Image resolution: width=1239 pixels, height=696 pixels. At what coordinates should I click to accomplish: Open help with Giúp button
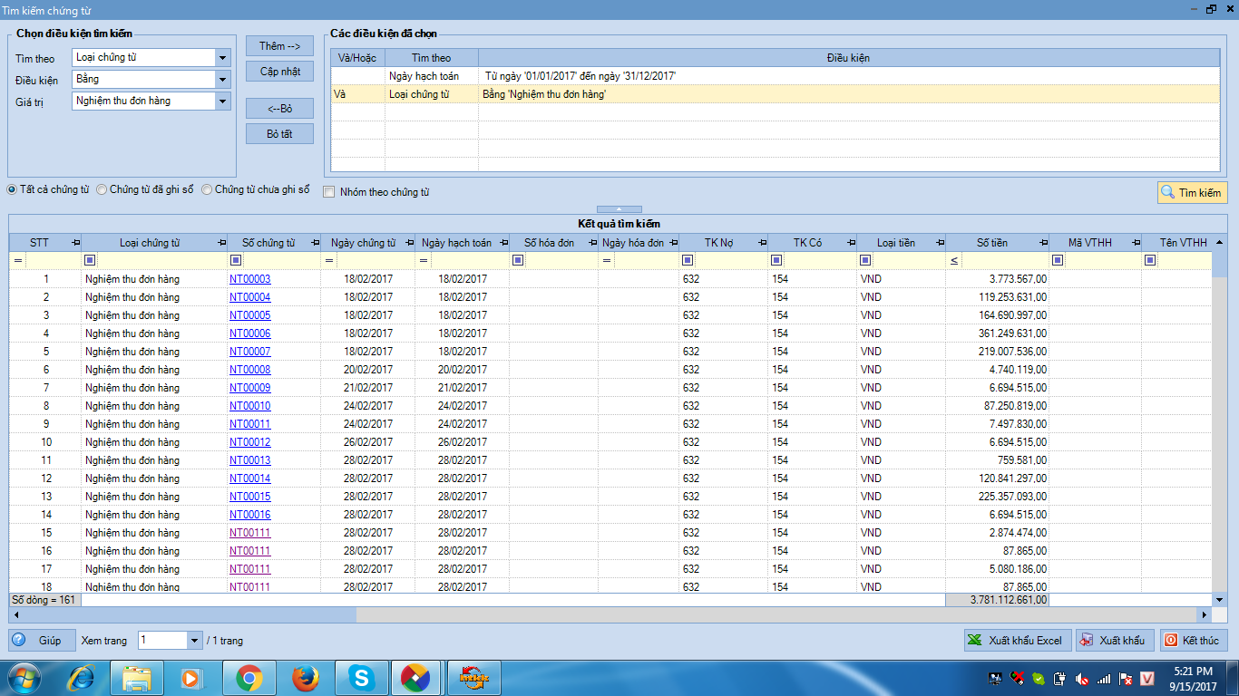tap(40, 640)
